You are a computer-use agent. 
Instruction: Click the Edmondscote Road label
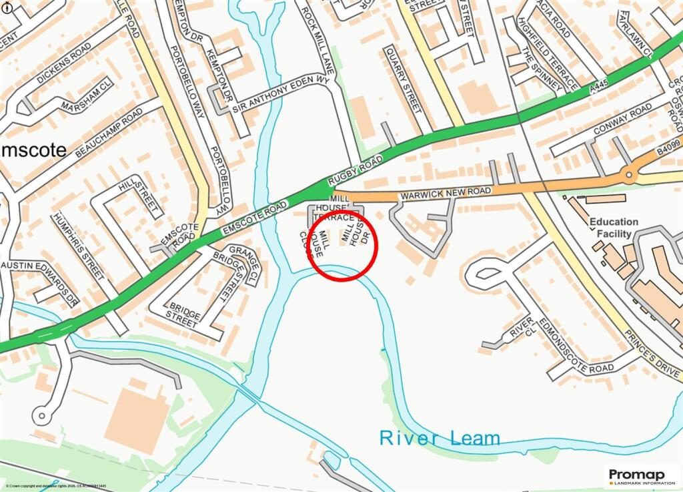click(x=576, y=348)
